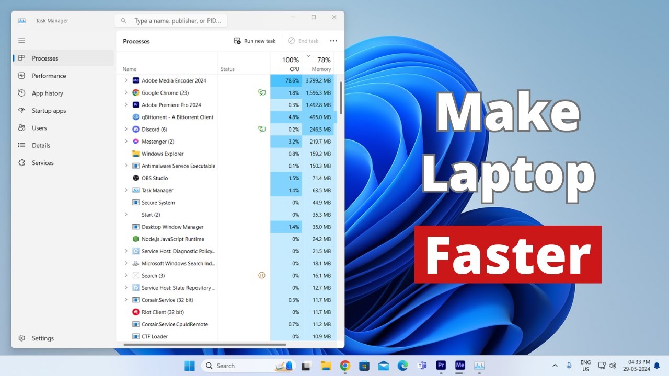Click the taskbar Search box
Viewport: 669px width, 376px height.
(x=249, y=366)
